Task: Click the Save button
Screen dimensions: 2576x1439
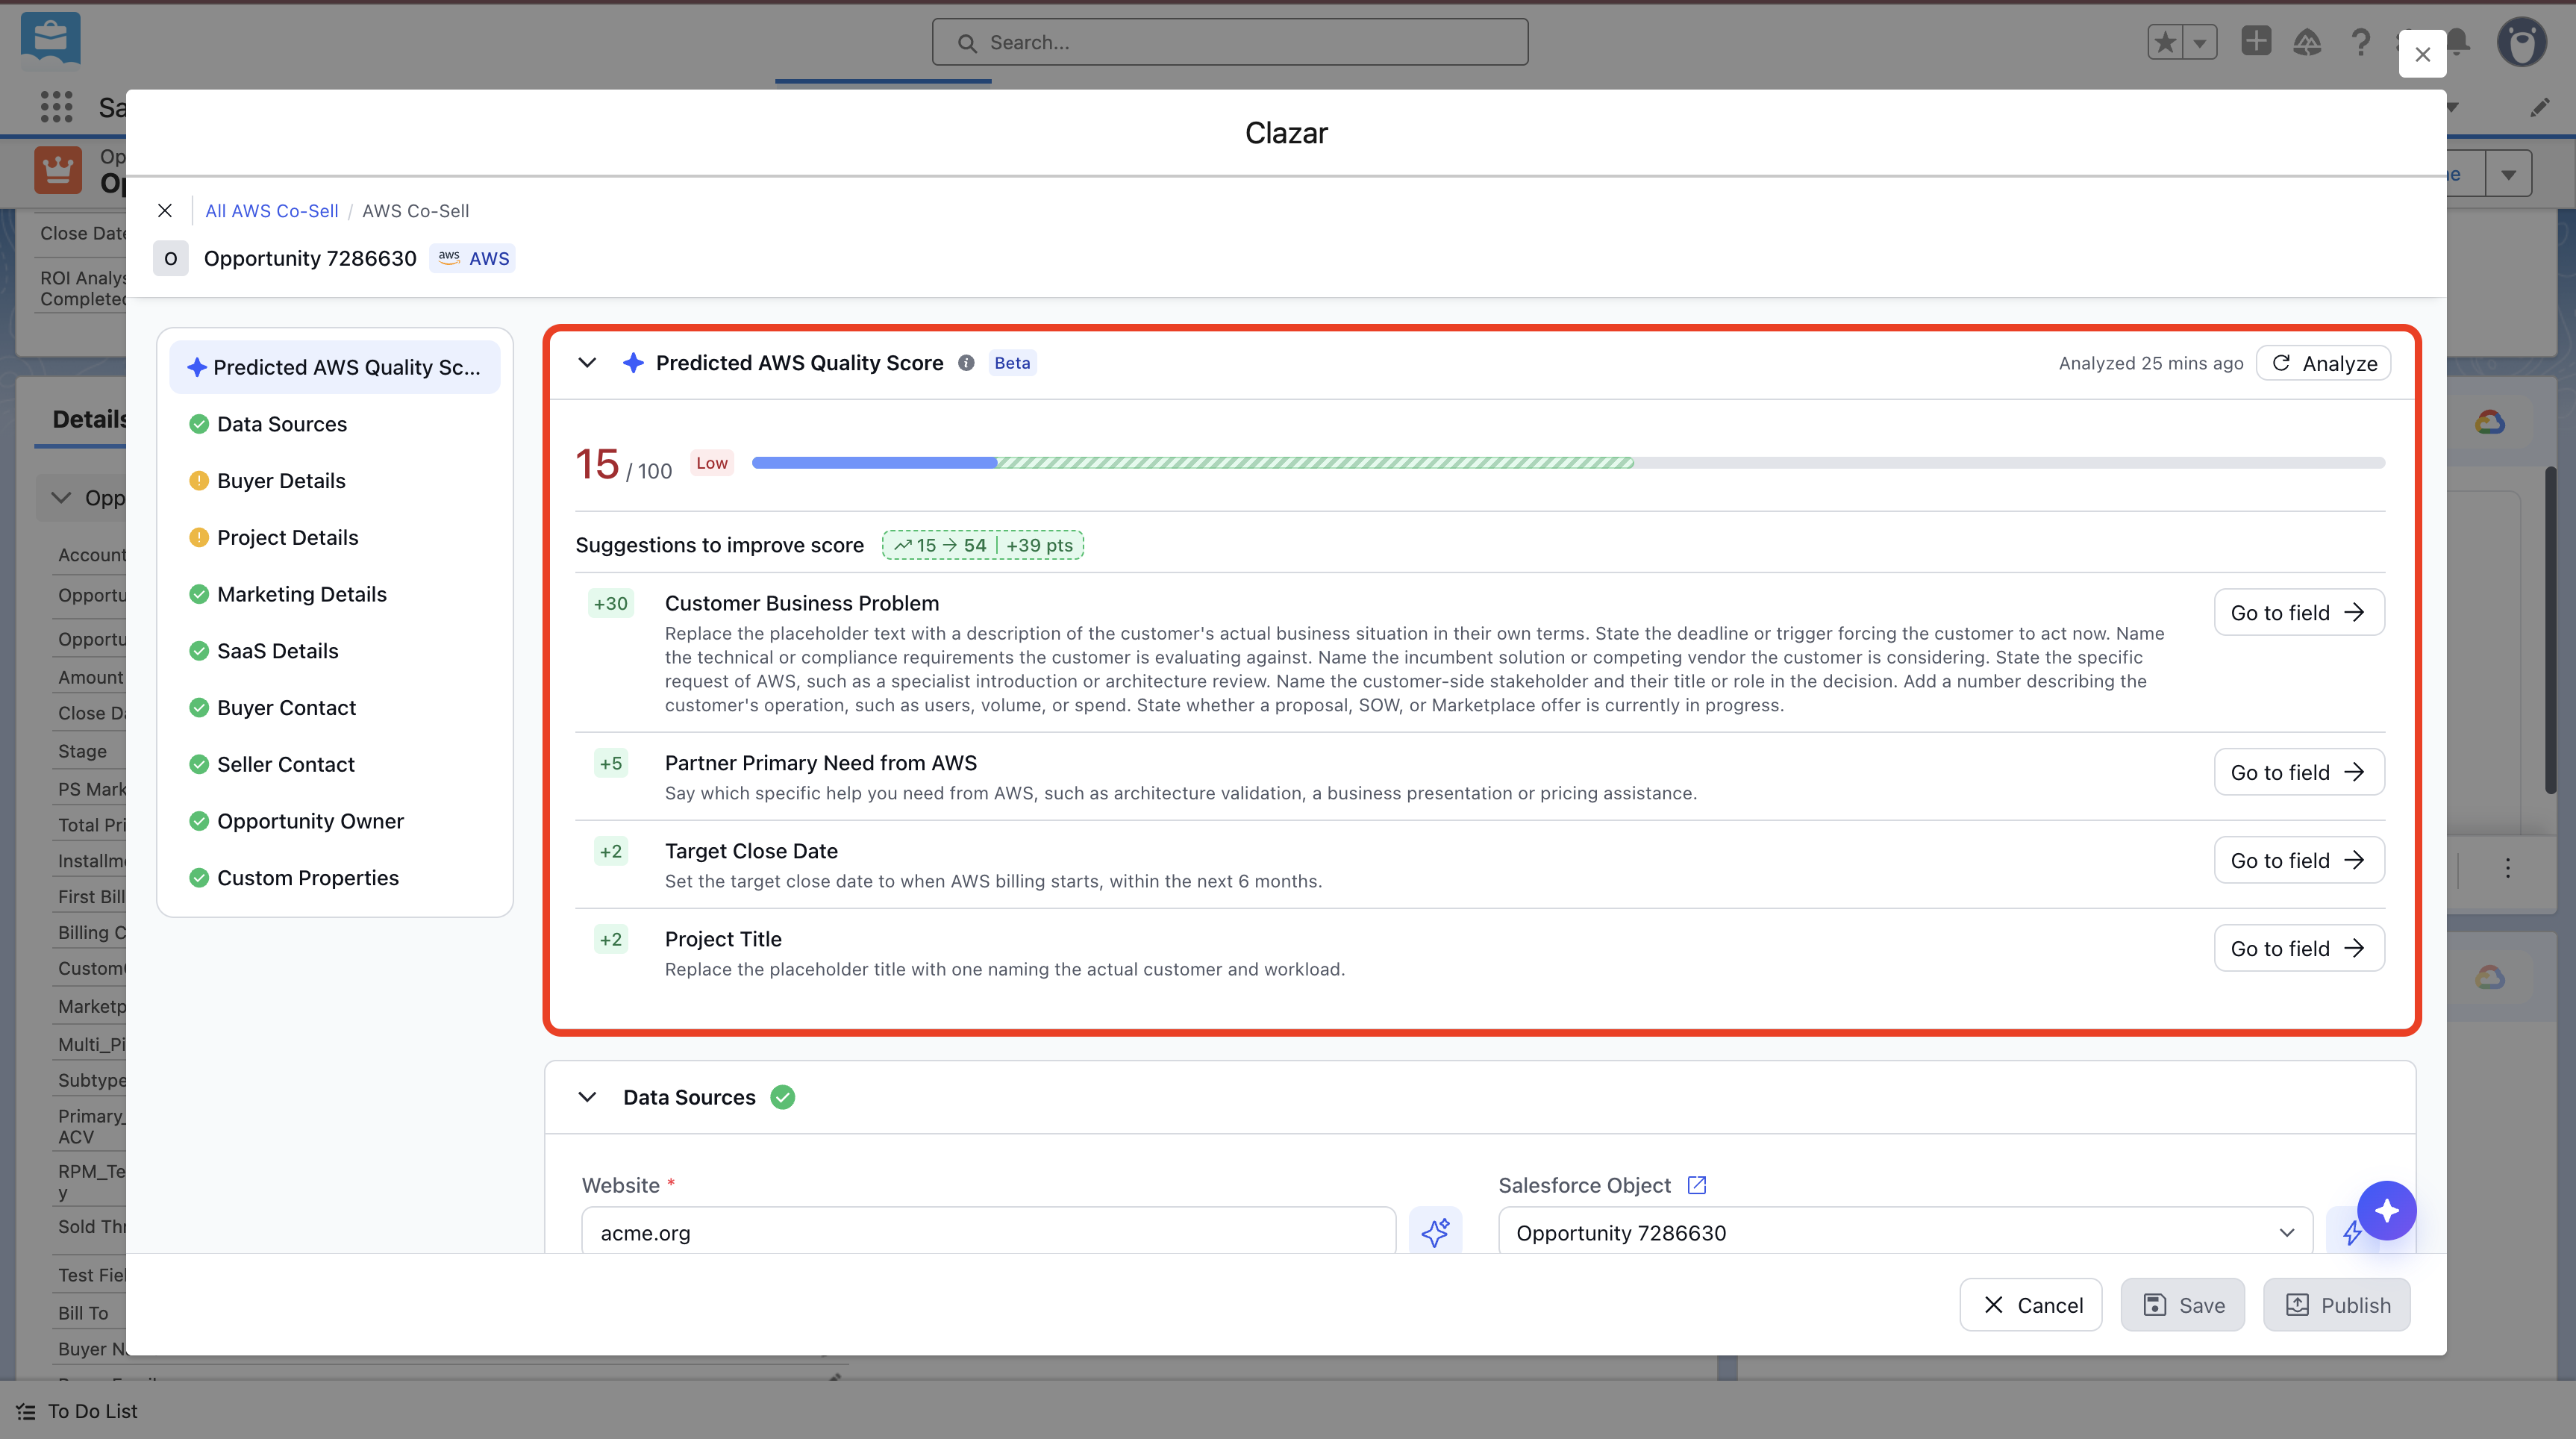Action: [x=2183, y=1305]
